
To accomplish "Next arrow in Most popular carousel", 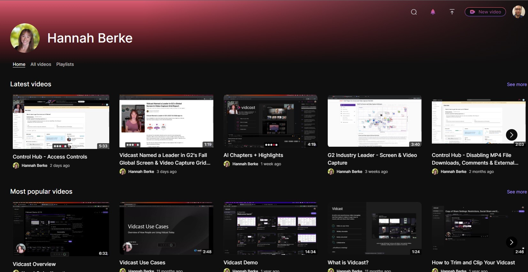I will click(x=512, y=242).
